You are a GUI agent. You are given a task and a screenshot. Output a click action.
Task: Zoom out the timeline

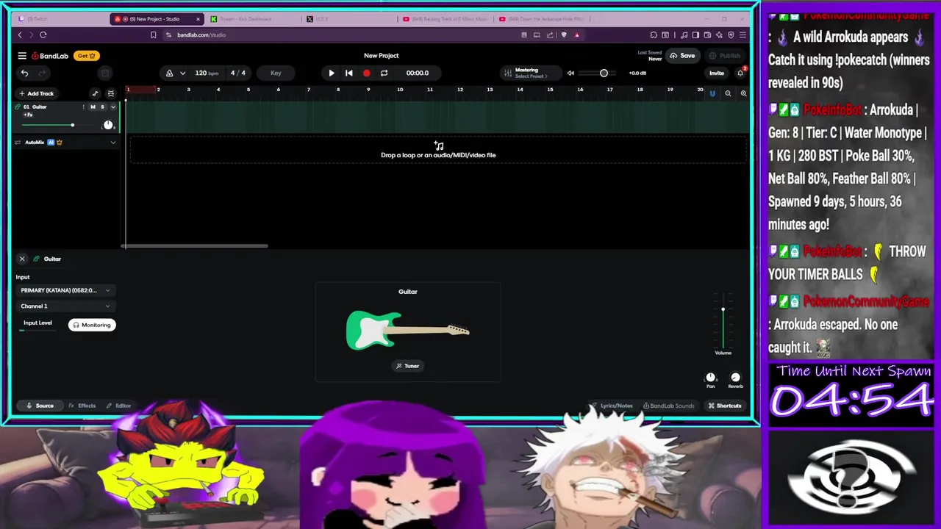[728, 93]
